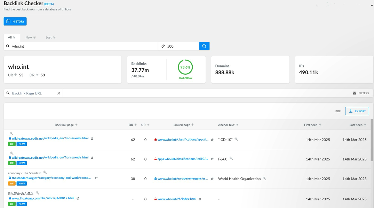Run the backlink search with the magnifier button

[x=205, y=46]
